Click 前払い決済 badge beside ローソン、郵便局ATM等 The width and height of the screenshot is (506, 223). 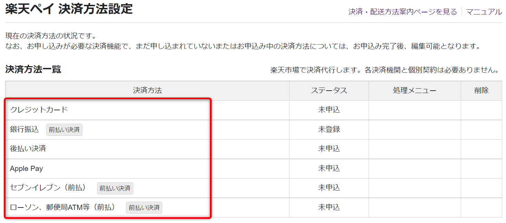144,208
